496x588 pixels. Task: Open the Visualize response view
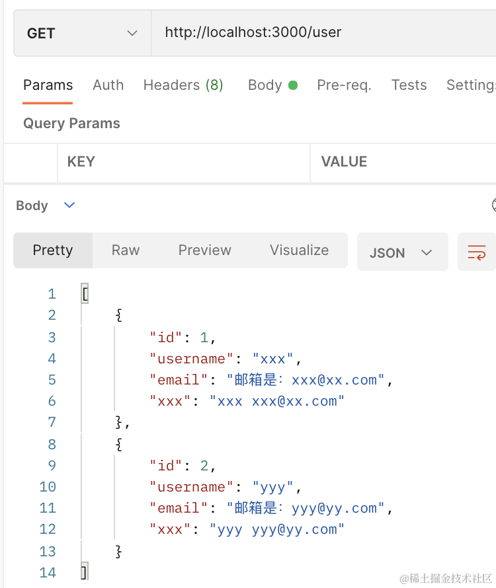click(x=299, y=250)
